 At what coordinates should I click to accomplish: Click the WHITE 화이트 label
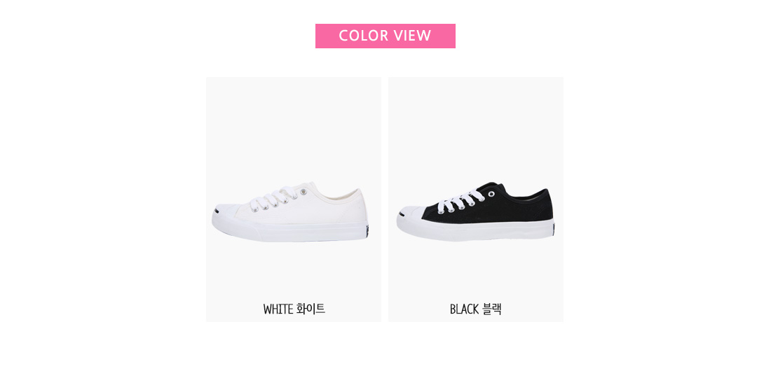tap(294, 309)
